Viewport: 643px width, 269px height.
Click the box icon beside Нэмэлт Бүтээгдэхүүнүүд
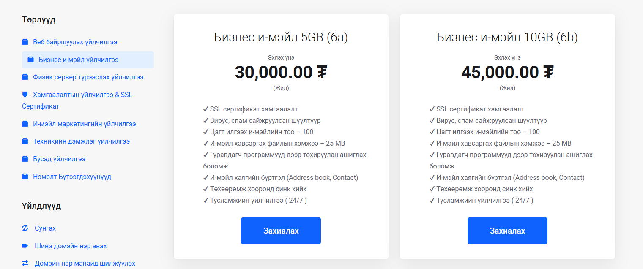click(x=25, y=177)
